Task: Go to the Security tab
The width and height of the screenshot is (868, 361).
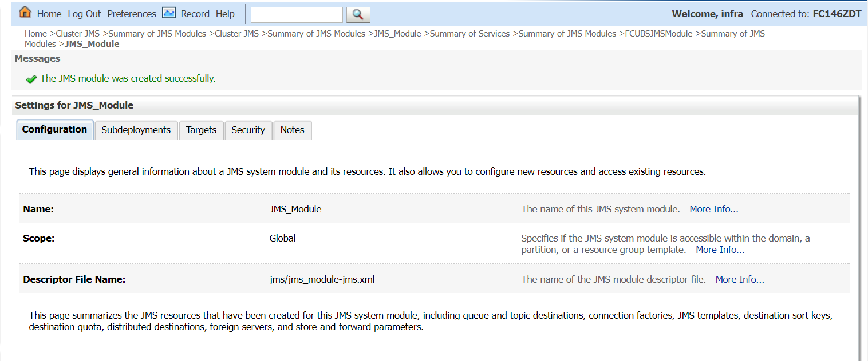Action: tap(248, 130)
